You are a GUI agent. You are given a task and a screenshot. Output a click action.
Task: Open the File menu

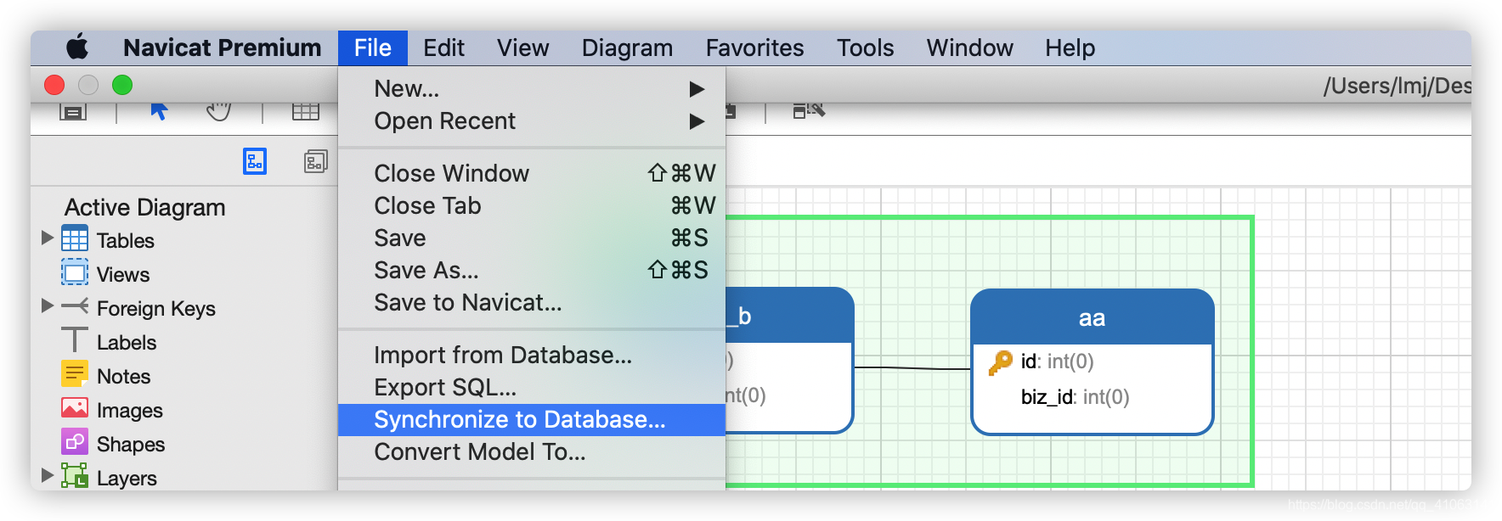coord(373,48)
